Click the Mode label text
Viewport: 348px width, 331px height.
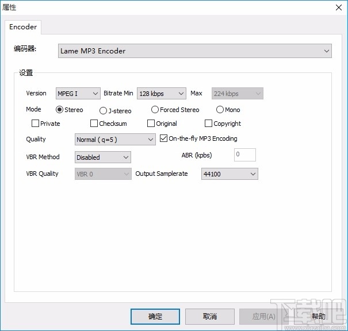coord(33,109)
